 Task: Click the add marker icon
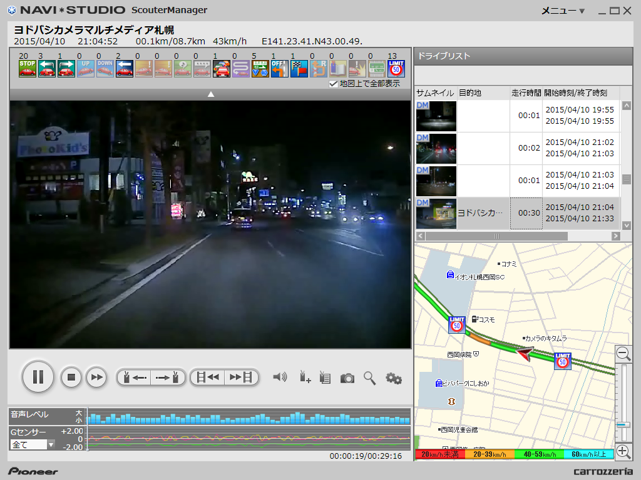click(x=305, y=377)
